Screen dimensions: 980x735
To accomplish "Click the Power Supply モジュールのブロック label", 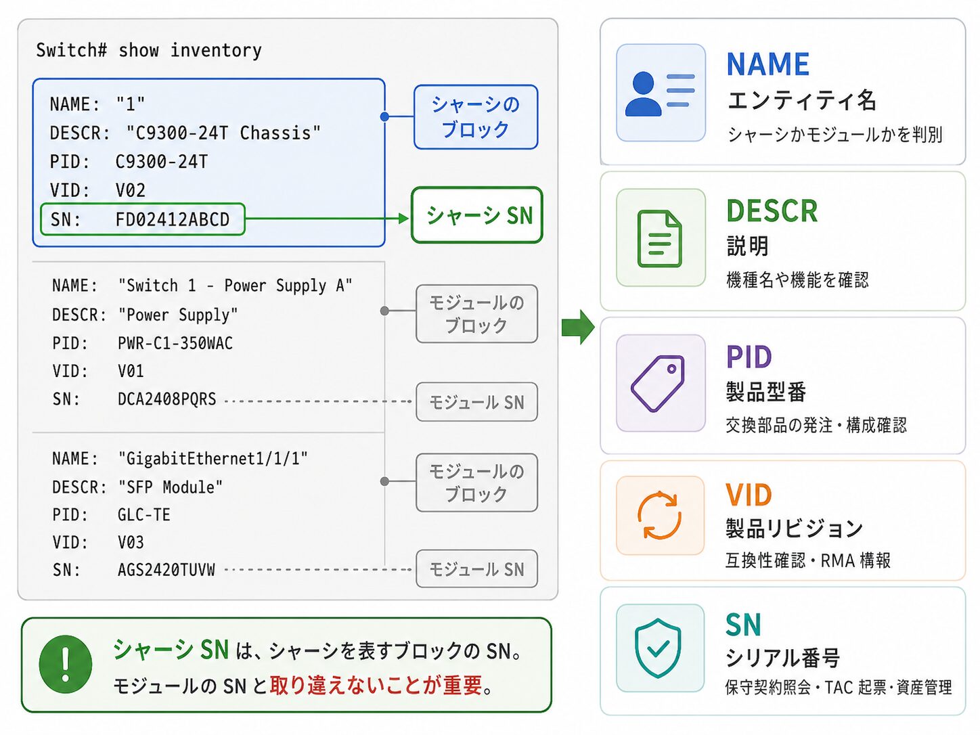I will point(477,314).
